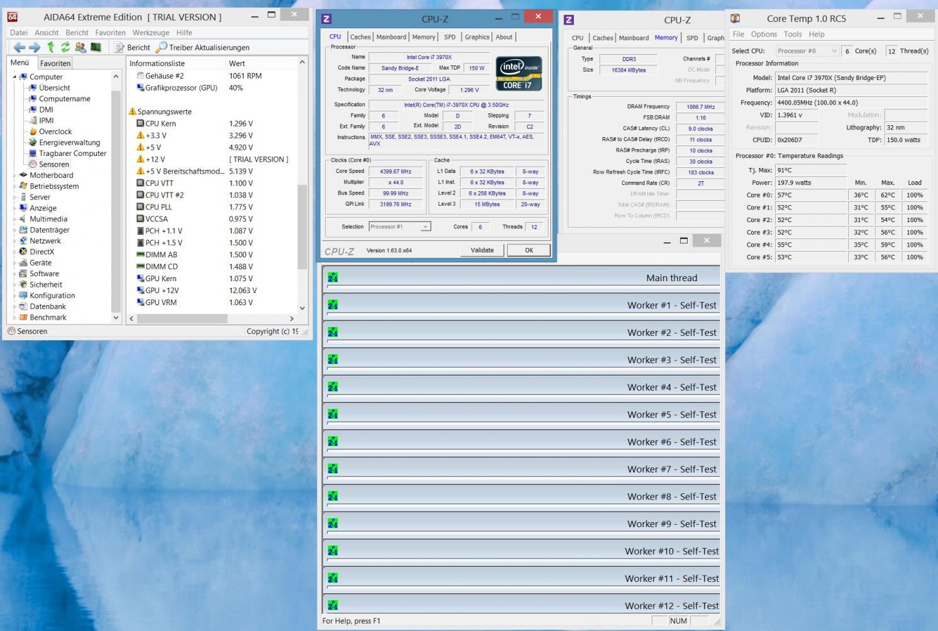Click the CPU Kern 1.296 V row
Viewport: 938px width, 631px height.
pyautogui.click(x=212, y=123)
